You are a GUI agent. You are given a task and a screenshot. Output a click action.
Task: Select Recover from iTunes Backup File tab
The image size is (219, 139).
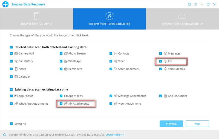click(x=109, y=19)
